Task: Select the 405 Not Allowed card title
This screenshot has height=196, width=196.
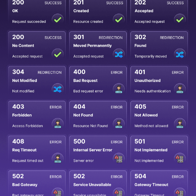Action: click(x=146, y=115)
